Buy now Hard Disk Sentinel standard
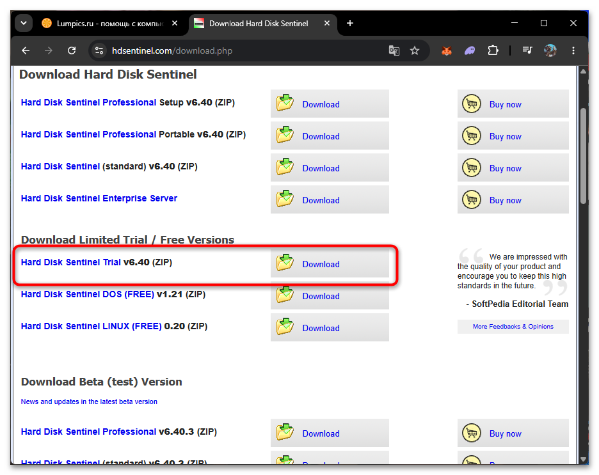The width and height of the screenshot is (599, 475). (x=513, y=168)
